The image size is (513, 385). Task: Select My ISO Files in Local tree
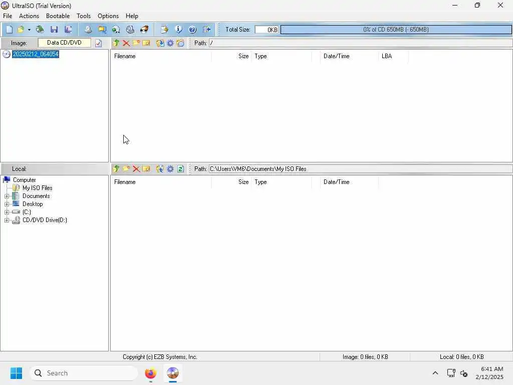tap(37, 188)
